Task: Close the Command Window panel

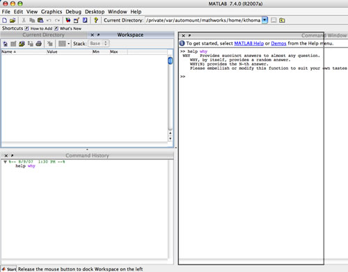Action: (184, 35)
